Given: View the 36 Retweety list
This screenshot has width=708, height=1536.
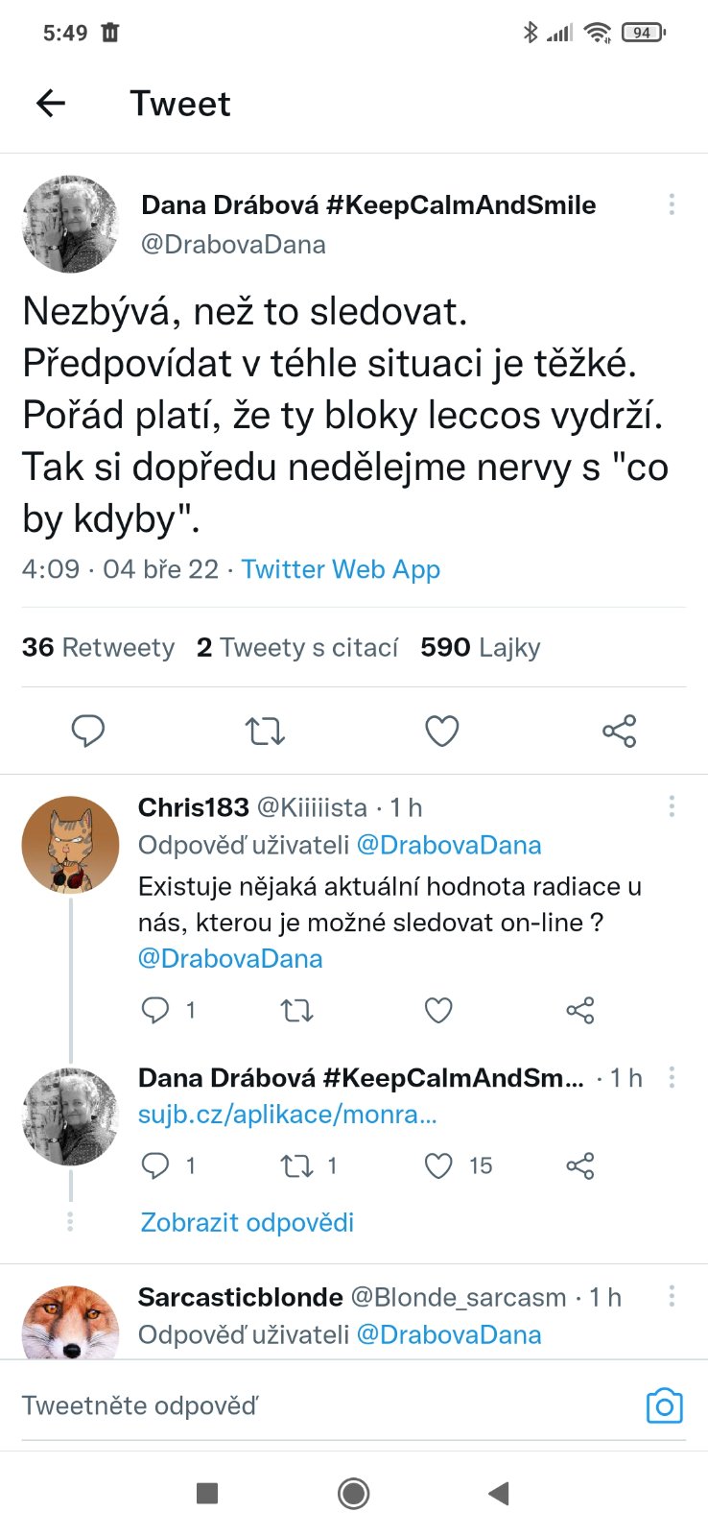Looking at the screenshot, I should 98,648.
